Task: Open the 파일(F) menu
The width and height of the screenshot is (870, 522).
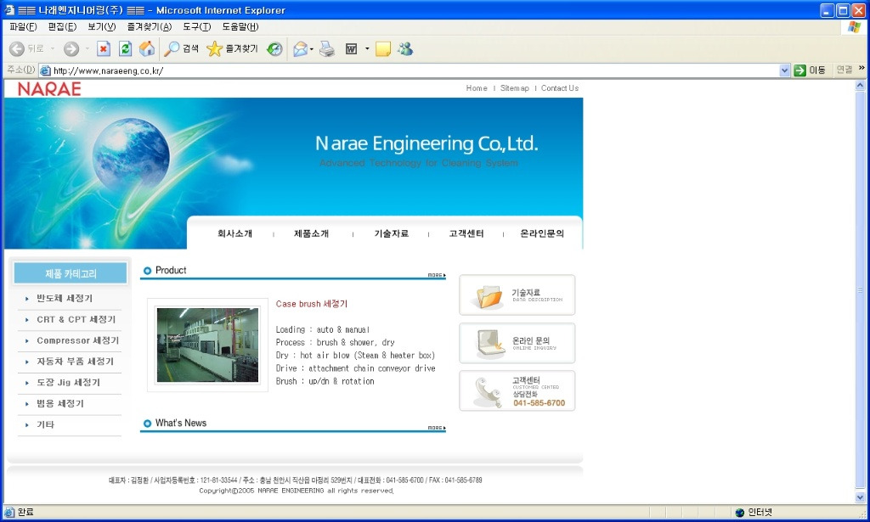Action: pos(23,26)
